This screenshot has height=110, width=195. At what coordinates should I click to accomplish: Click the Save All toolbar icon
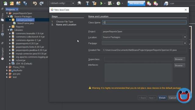[x=25, y=3]
